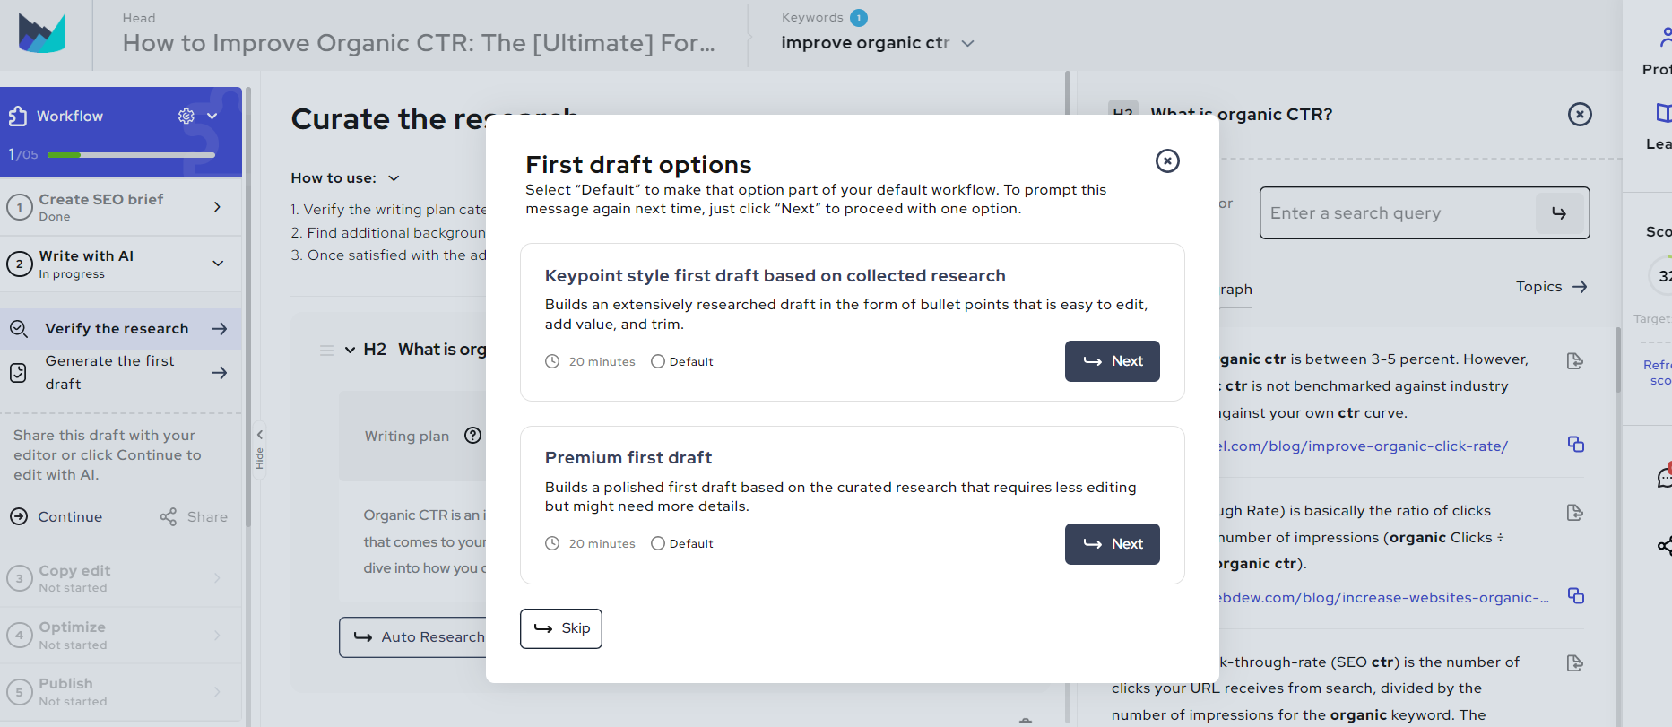Close the First draft options dialog
The image size is (1672, 727).
click(1167, 160)
